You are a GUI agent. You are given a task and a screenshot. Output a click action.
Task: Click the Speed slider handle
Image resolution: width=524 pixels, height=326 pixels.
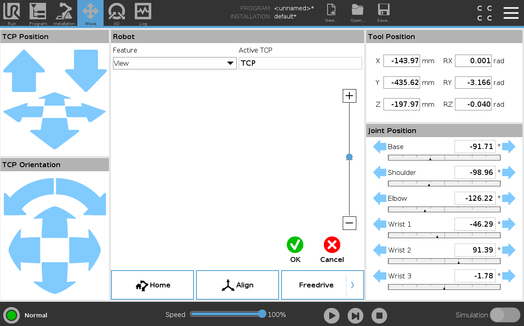click(262, 314)
